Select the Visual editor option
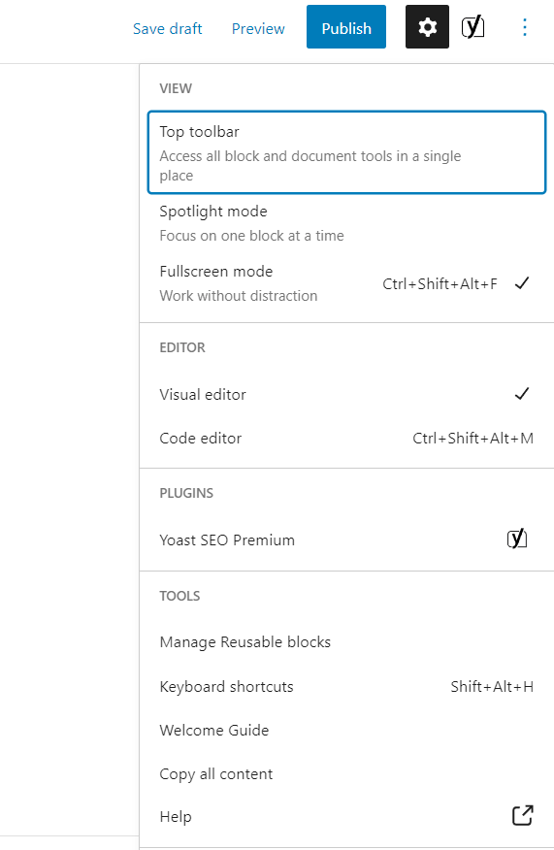554x850 pixels. pyautogui.click(x=347, y=394)
